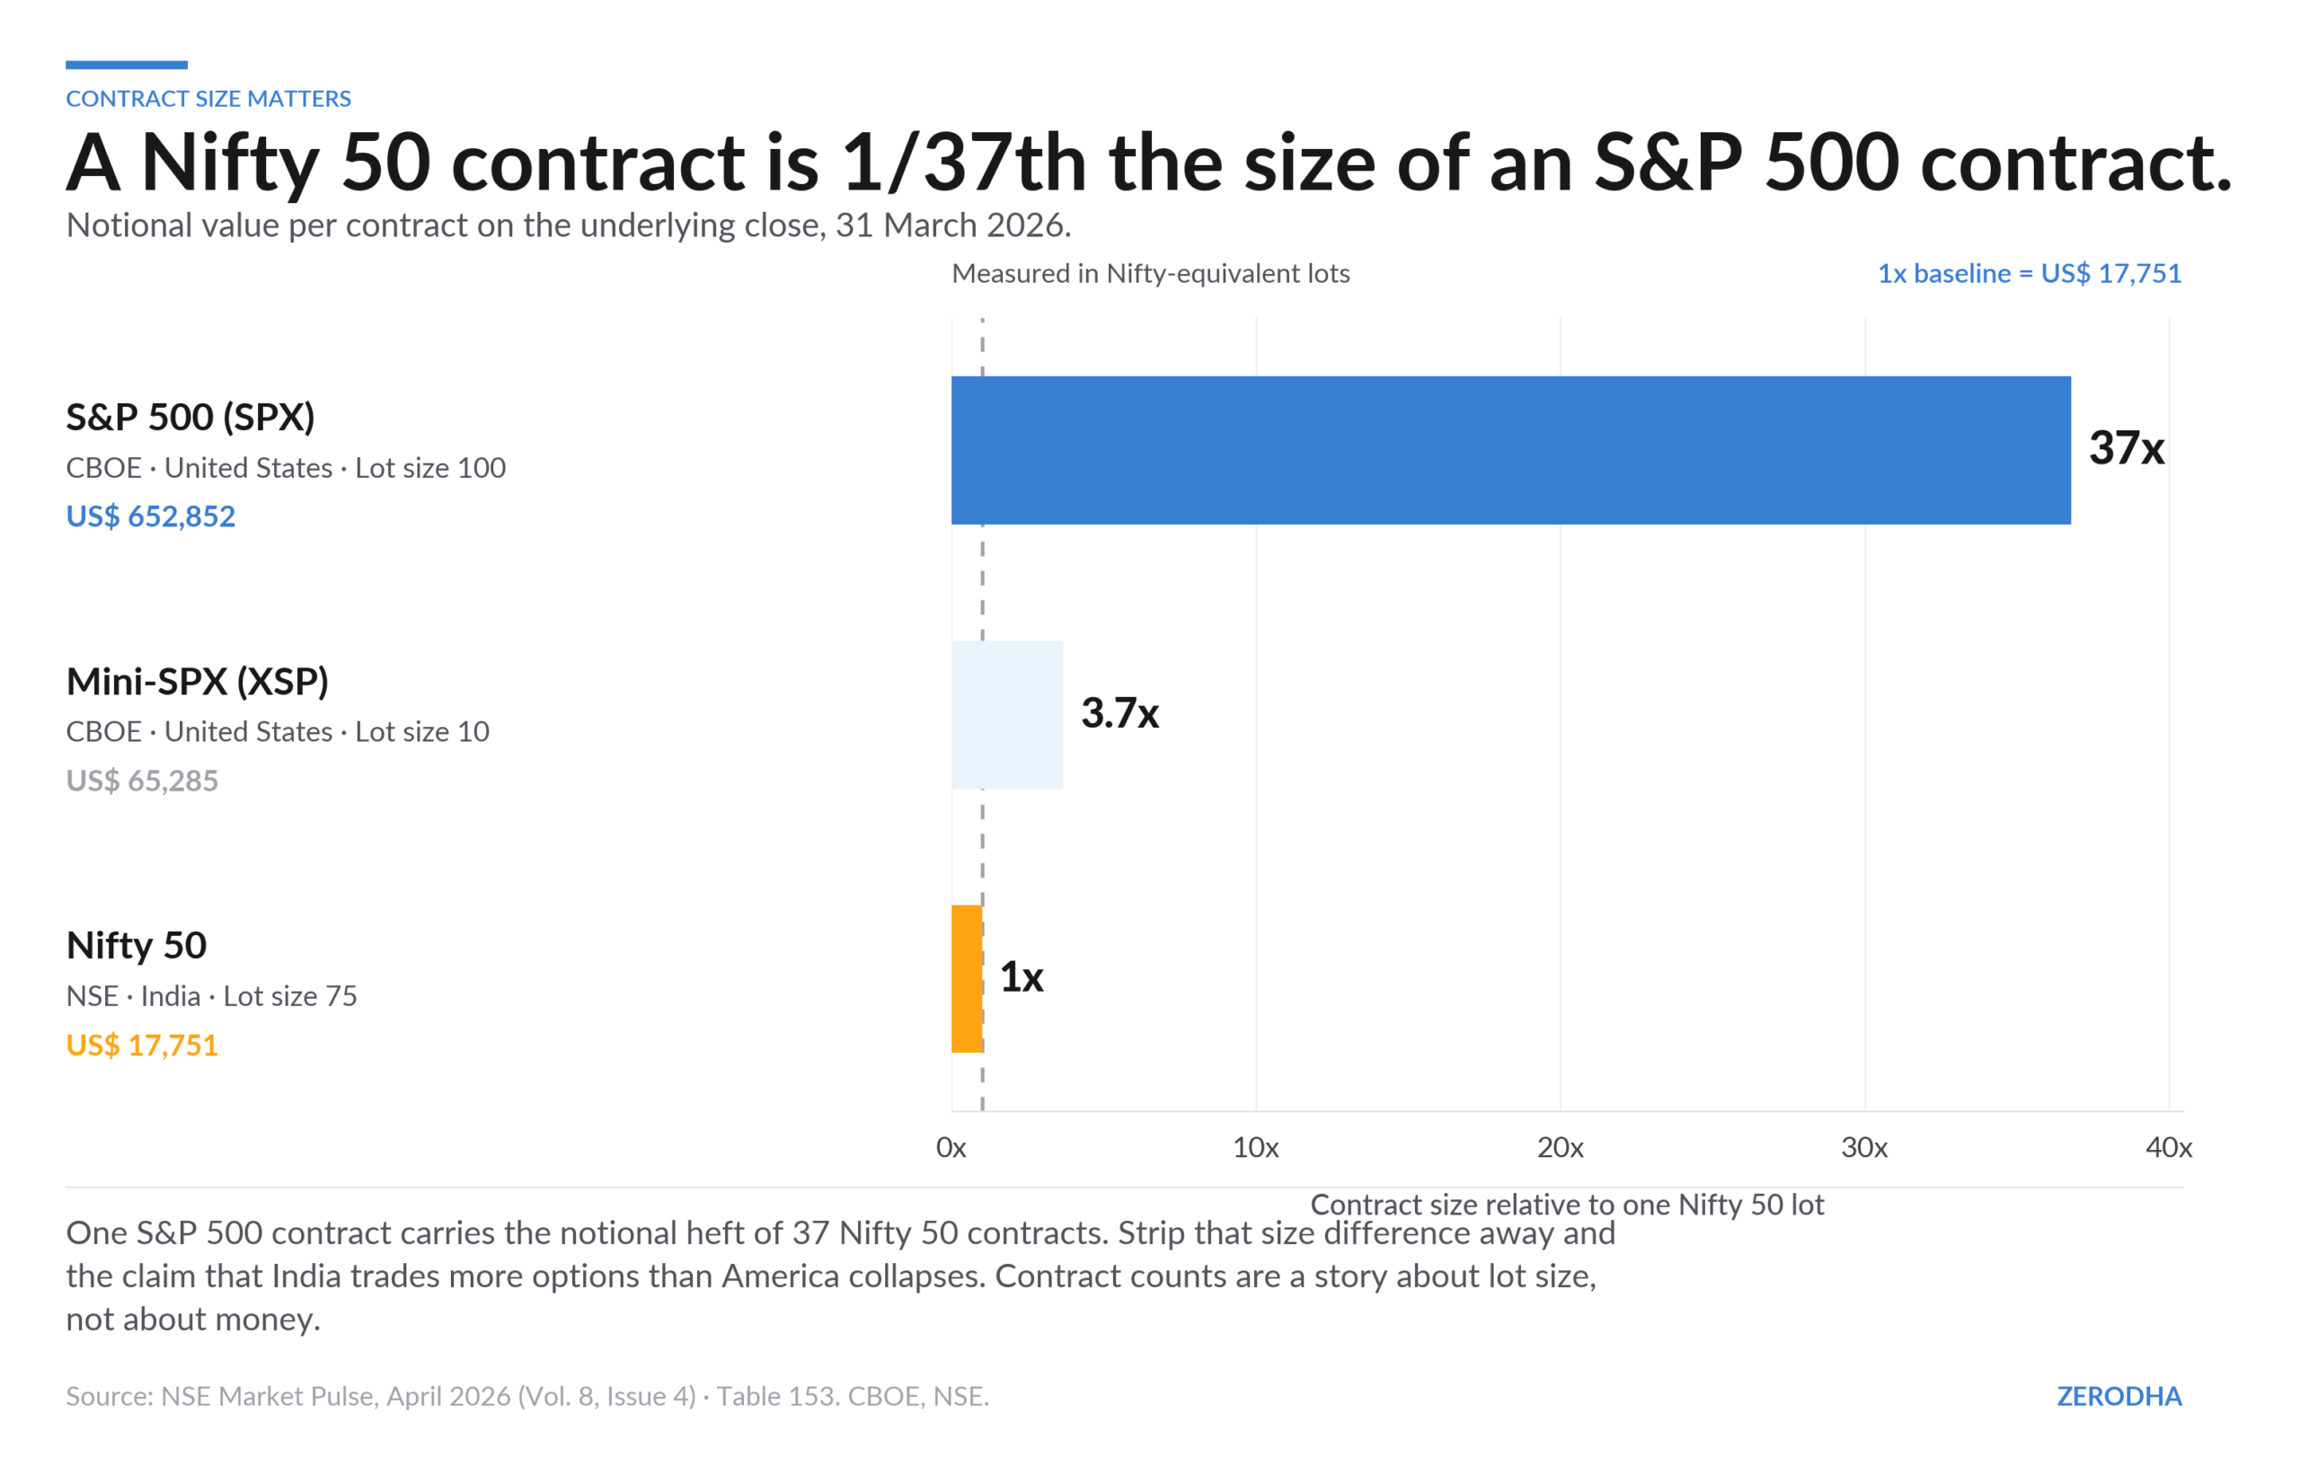Click the "Measured in Nifty-equivalent lots" caption

point(1151,274)
